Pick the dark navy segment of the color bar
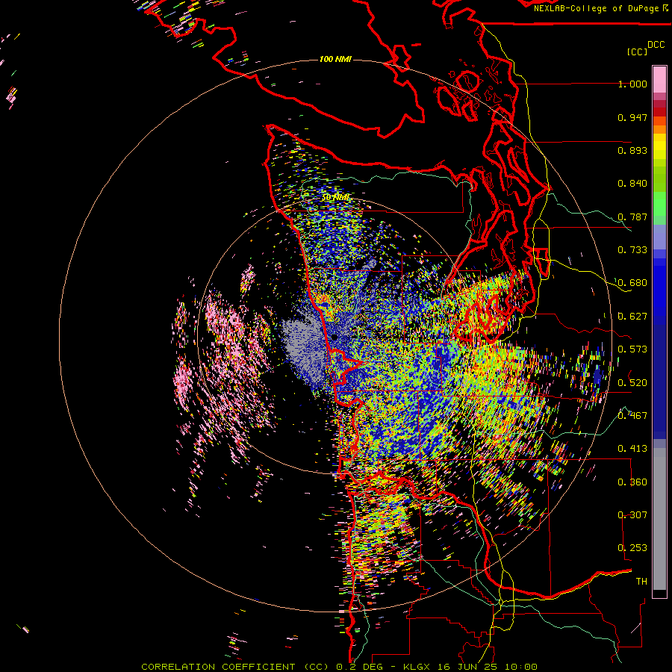The height and width of the screenshot is (672, 672). pyautogui.click(x=659, y=378)
